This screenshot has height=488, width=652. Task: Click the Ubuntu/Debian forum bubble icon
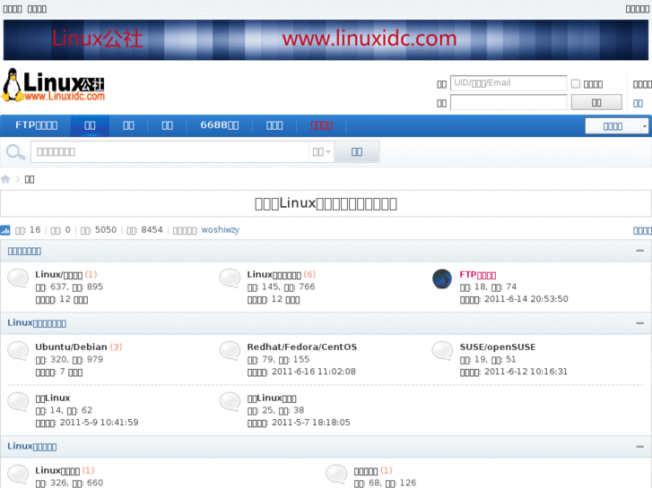pyautogui.click(x=18, y=351)
